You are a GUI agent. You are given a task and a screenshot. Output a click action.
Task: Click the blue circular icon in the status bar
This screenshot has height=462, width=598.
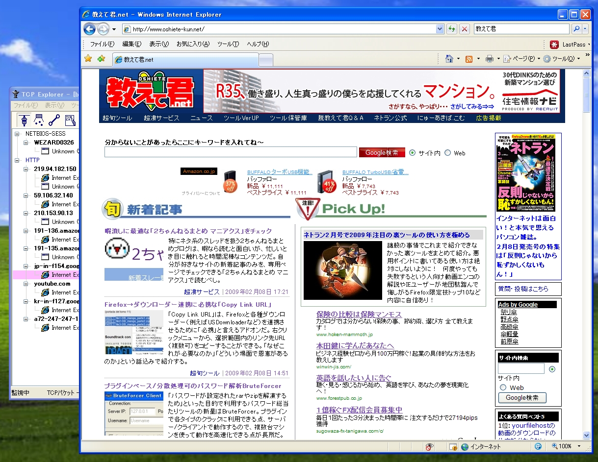(538, 446)
